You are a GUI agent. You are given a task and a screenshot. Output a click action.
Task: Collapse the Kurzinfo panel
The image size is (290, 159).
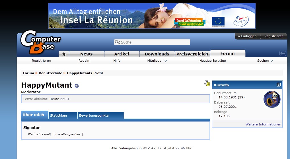pos(279,85)
